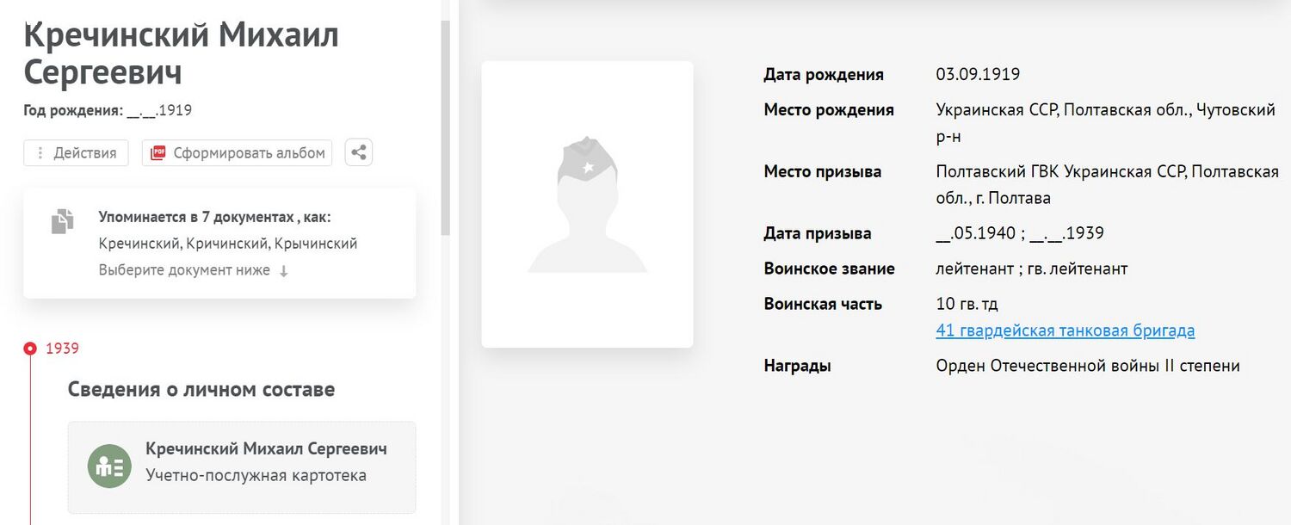Viewport: 1291px width, 525px height.
Task: Click the green personnel record card icon
Action: pos(109,466)
